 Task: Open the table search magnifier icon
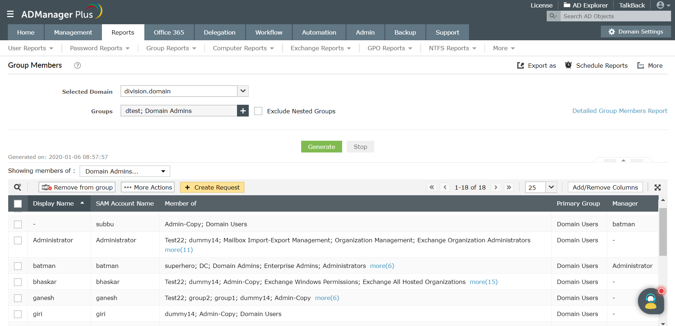pos(17,187)
